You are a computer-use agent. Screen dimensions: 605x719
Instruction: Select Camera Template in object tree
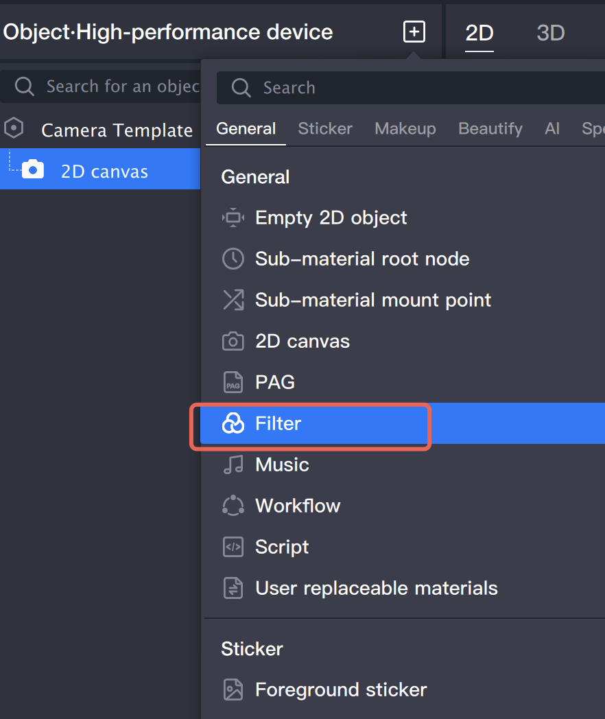117,130
